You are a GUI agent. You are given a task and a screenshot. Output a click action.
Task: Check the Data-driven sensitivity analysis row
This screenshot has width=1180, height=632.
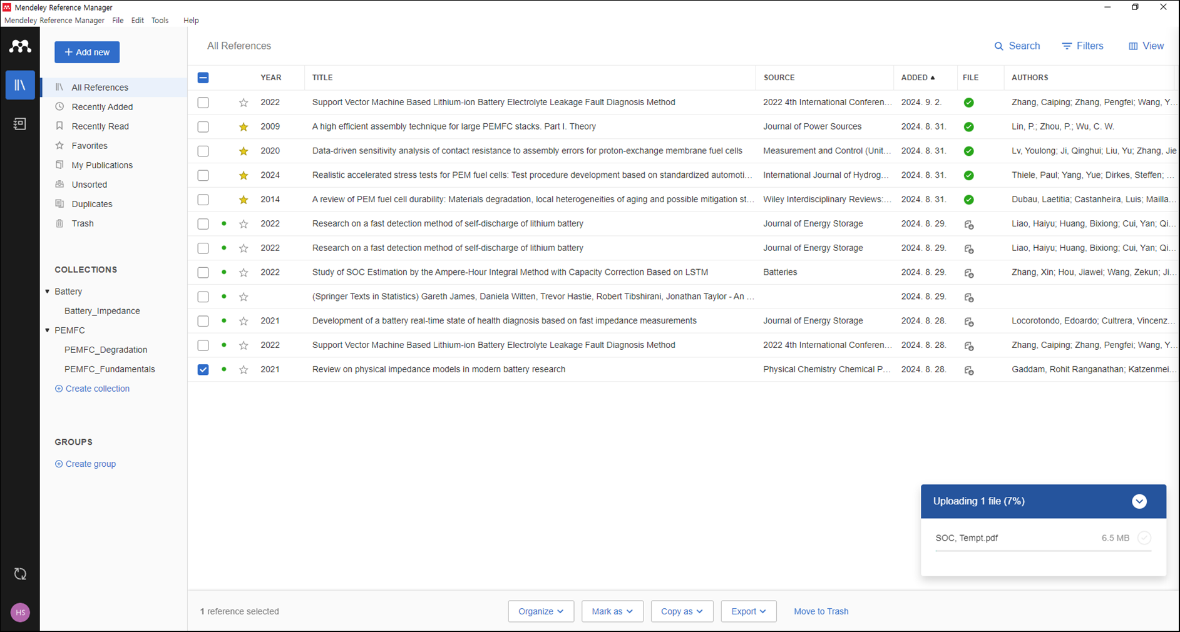pyautogui.click(x=203, y=151)
